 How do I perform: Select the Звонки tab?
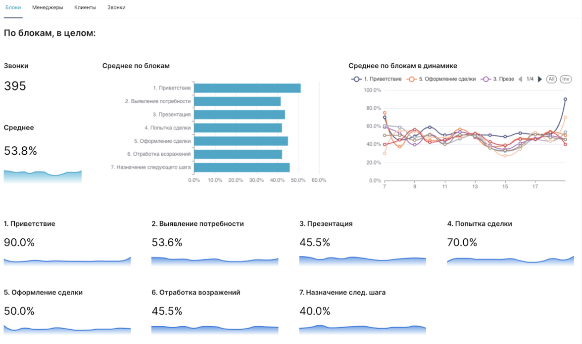(x=116, y=7)
